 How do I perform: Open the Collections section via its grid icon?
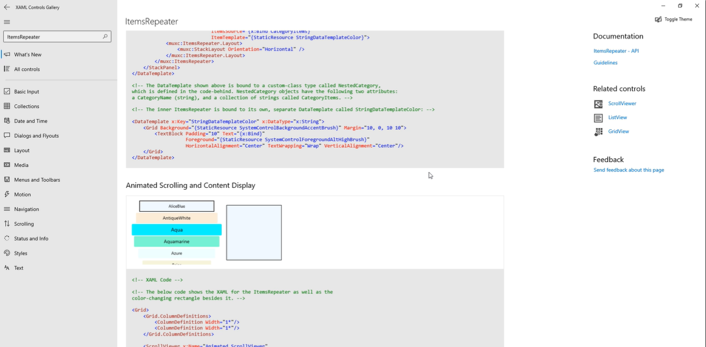[x=6, y=106]
